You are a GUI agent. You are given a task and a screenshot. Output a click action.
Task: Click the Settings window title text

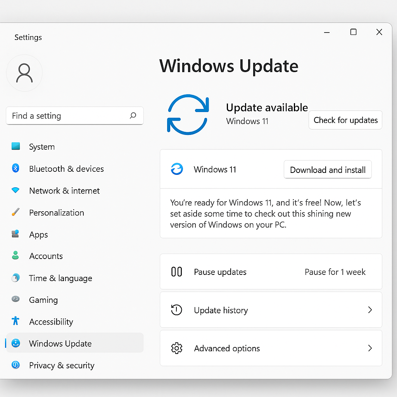tap(28, 38)
